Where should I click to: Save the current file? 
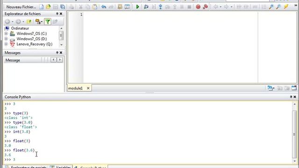pyautogui.click(x=55, y=7)
